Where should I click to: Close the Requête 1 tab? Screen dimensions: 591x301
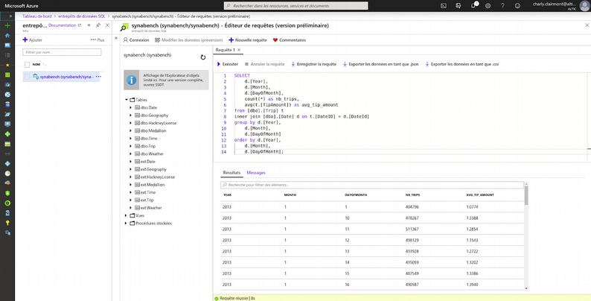pos(239,50)
